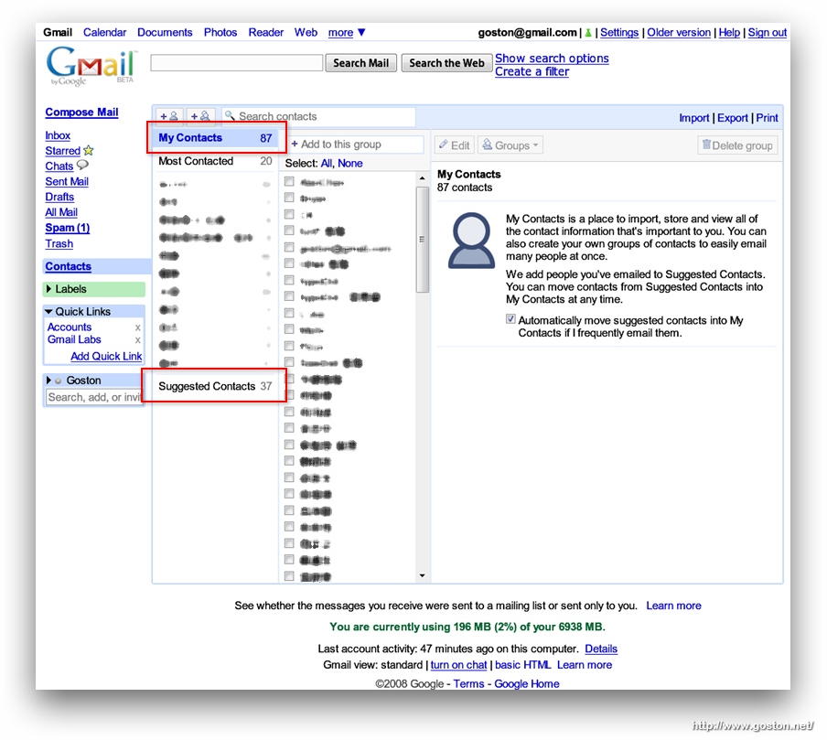Select the Most Contacted group

tap(214, 162)
